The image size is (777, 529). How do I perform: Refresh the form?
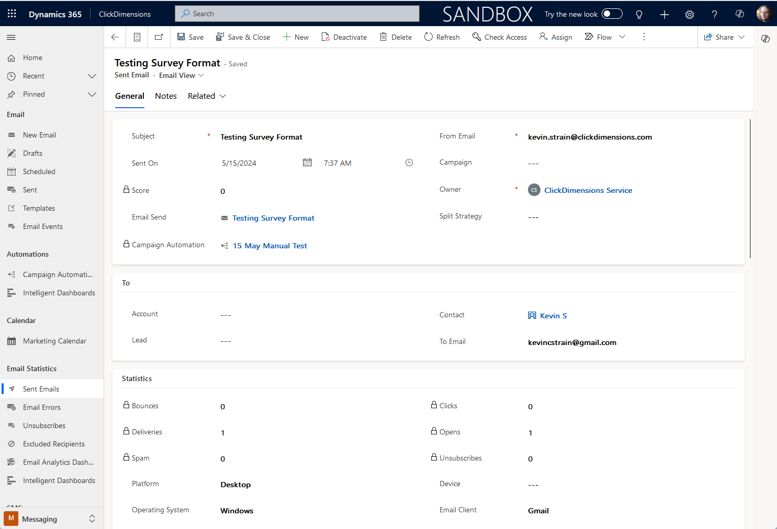442,37
